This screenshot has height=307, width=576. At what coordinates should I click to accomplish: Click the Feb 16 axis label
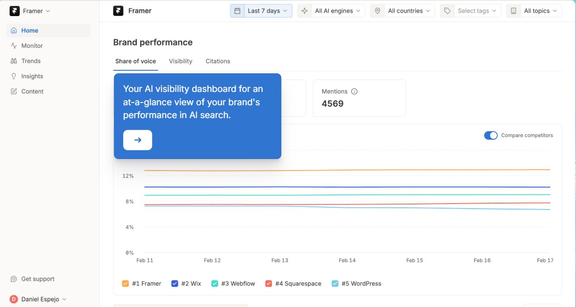(482, 260)
